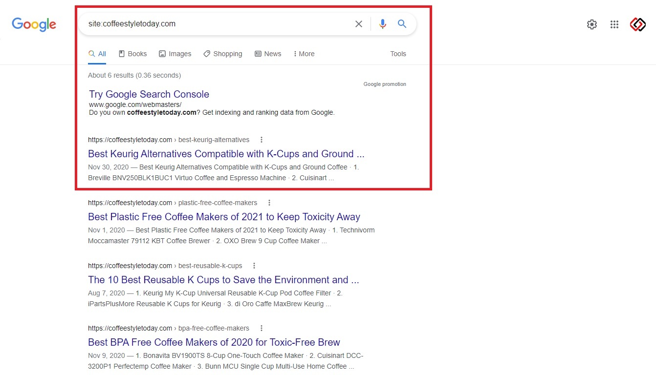Click the best-reusable-k-cups URL breadcrumb
The height and width of the screenshot is (375, 656).
pos(165,266)
